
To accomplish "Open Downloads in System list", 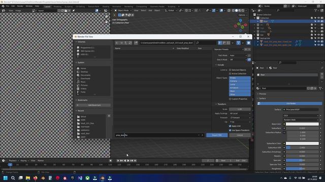I will (85, 78).
